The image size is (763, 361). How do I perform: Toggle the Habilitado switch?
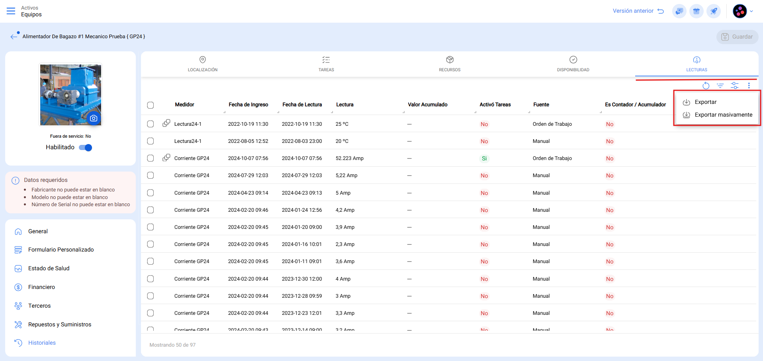(85, 148)
